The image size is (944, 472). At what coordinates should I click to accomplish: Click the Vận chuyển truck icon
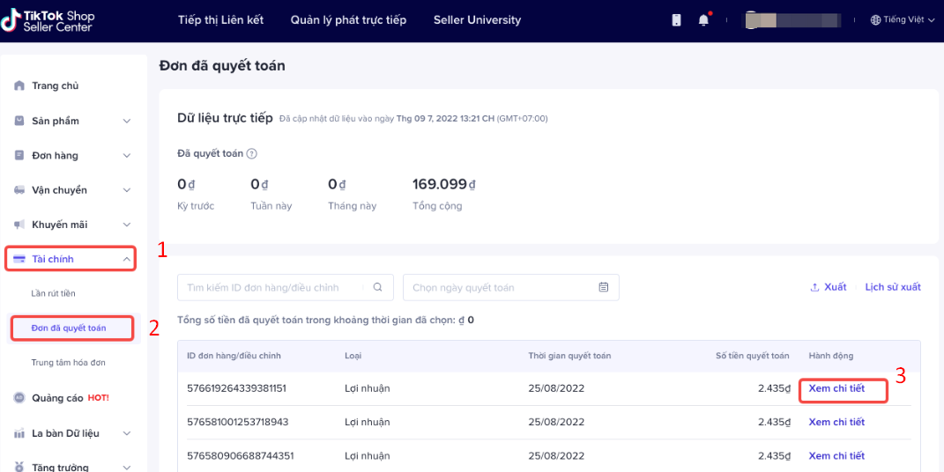pos(19,190)
